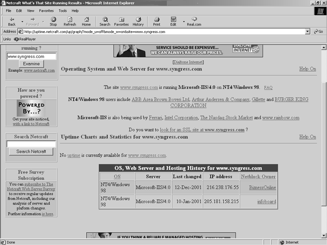Click look for an SSL site link

coord(202,130)
